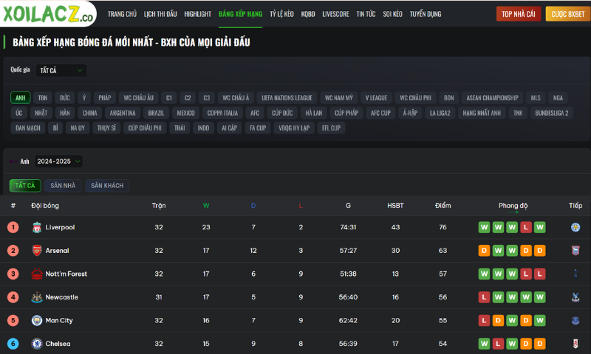Switch to SÂN KHÁCH tab
Viewport: 591px width, 354px height.
coord(107,185)
